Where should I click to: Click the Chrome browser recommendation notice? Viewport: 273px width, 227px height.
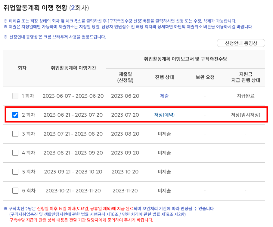(55, 37)
